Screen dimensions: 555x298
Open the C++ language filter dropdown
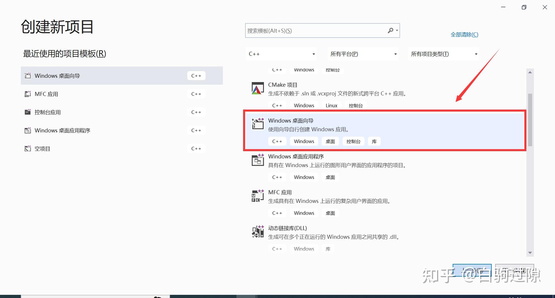[x=282, y=54]
